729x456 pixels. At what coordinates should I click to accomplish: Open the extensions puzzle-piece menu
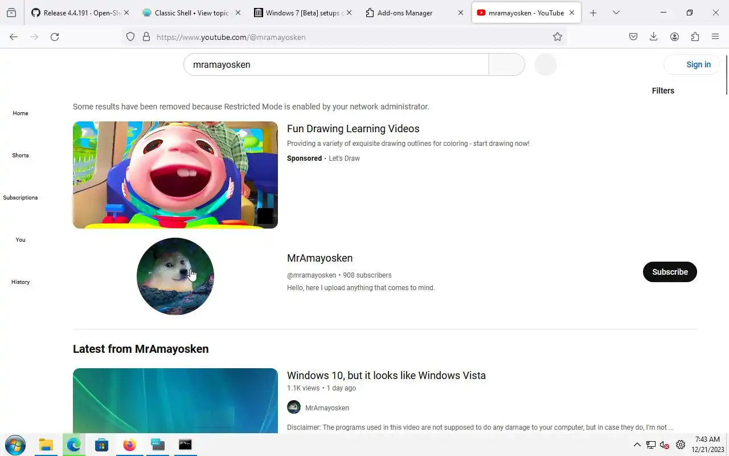coord(695,36)
